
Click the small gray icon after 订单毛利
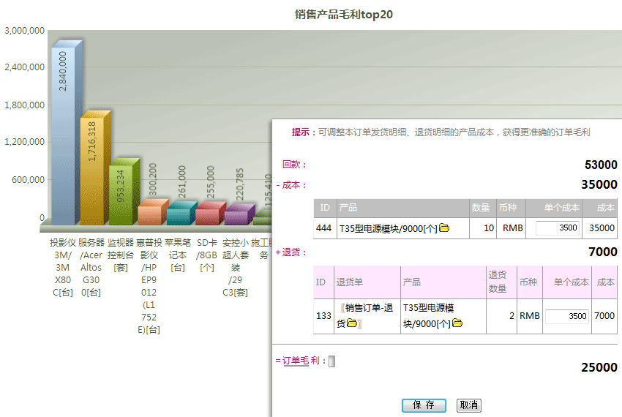tap(331, 361)
